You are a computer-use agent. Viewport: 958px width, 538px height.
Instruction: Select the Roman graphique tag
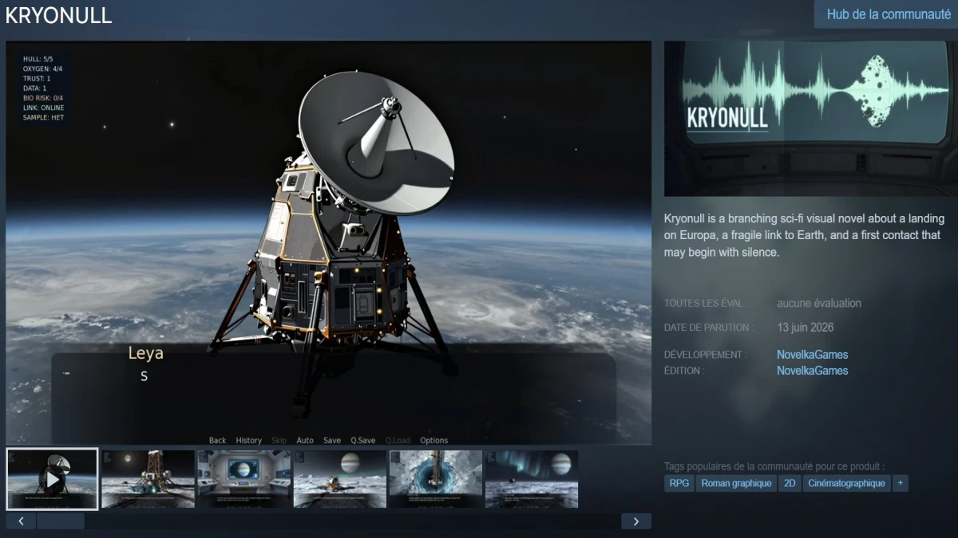click(736, 483)
